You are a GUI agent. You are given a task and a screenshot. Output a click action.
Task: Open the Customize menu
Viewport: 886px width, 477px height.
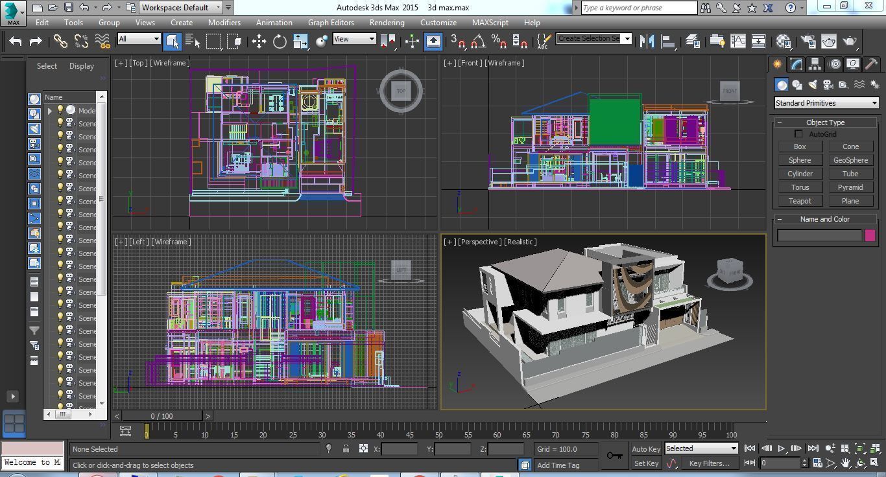click(438, 22)
